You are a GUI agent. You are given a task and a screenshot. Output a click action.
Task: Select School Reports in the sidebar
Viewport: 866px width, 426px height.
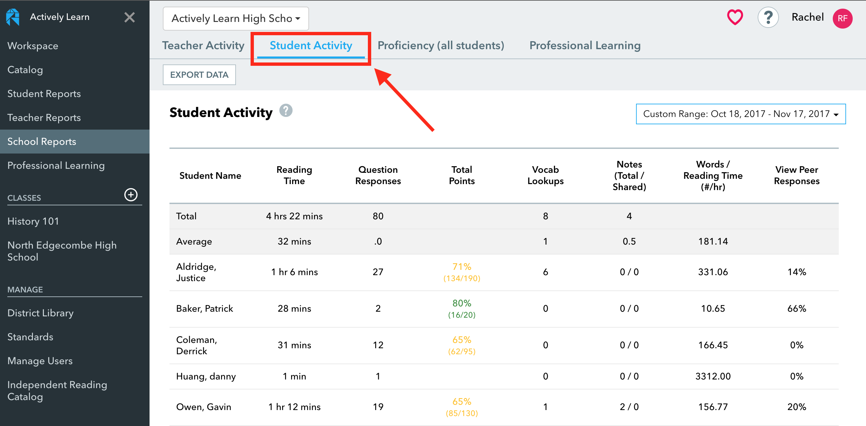(75, 142)
